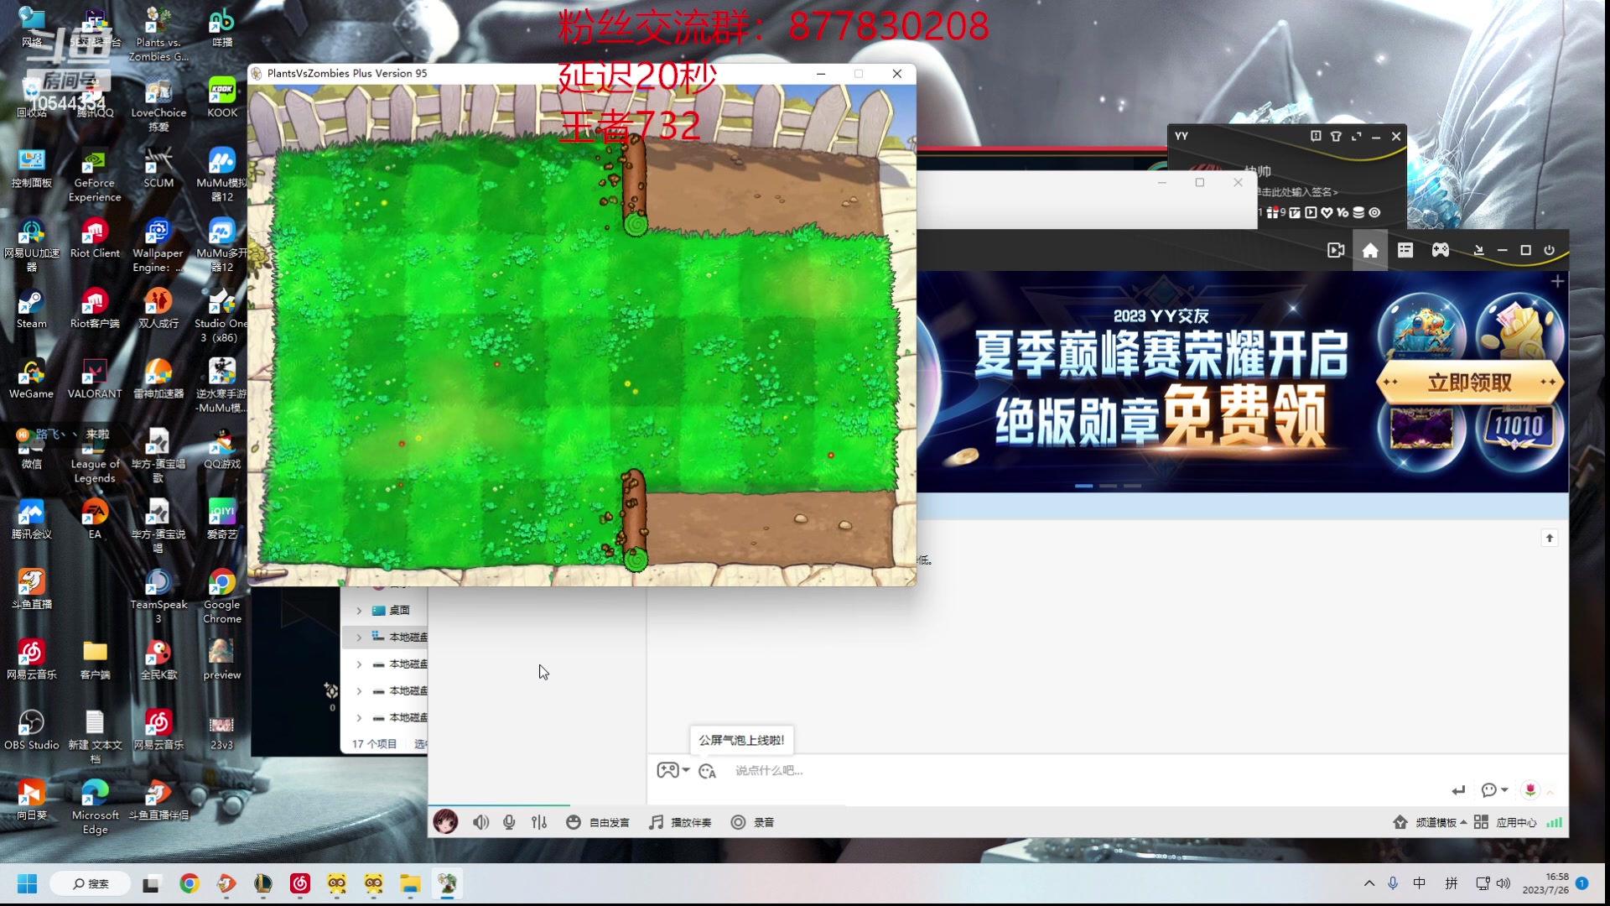Open KOOK desktop shortcut
This screenshot has height=906, width=1610.
tap(222, 98)
